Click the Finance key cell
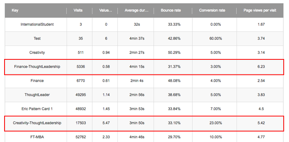Screen dimensions: 289x142 click(37, 80)
